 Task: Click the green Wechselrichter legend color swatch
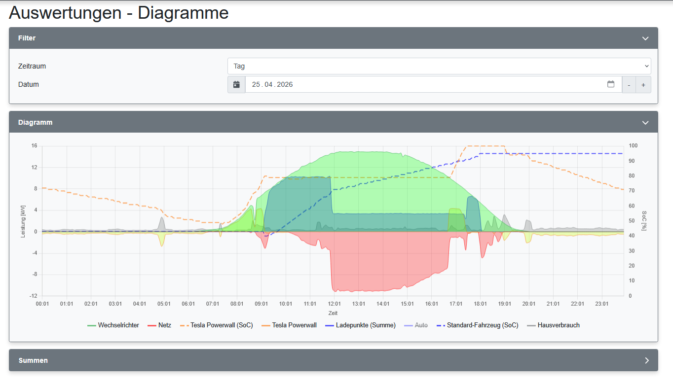[91, 325]
